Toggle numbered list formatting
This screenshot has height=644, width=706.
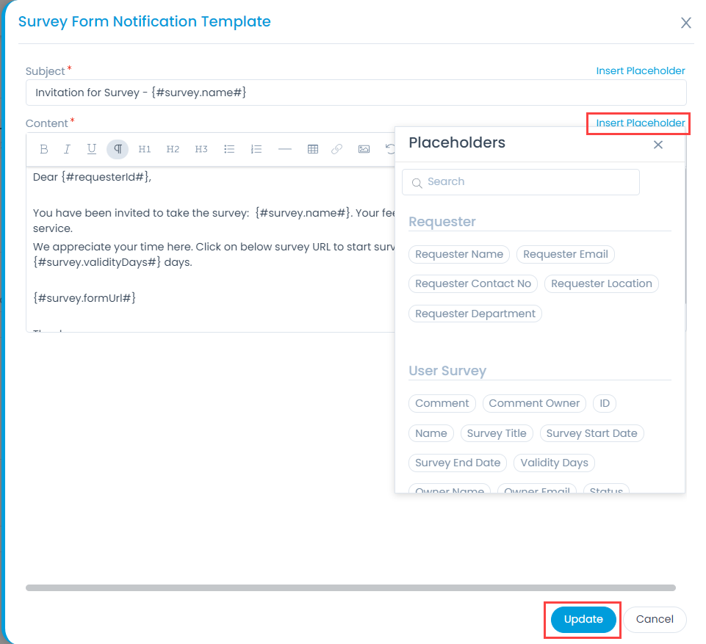(x=256, y=149)
